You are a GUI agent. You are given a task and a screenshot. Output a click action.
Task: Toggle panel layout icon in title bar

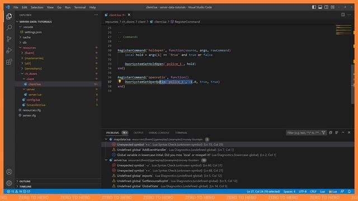[321, 7]
